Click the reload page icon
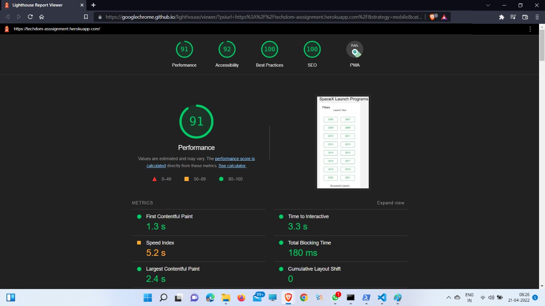545x306 pixels. (30, 17)
